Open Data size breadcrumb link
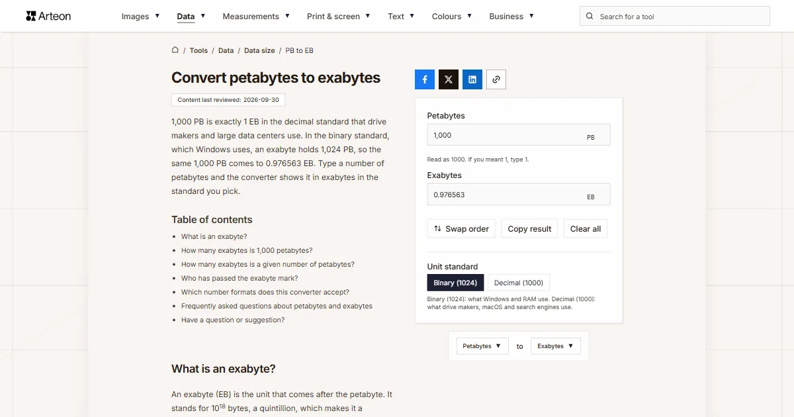 click(x=259, y=50)
